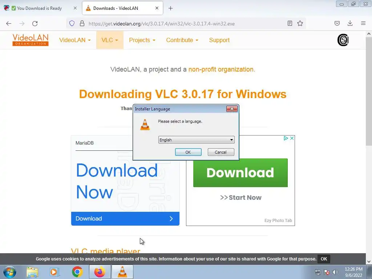Click the Ezy Photo Tab ad label
372x279 pixels.
pos(278,221)
